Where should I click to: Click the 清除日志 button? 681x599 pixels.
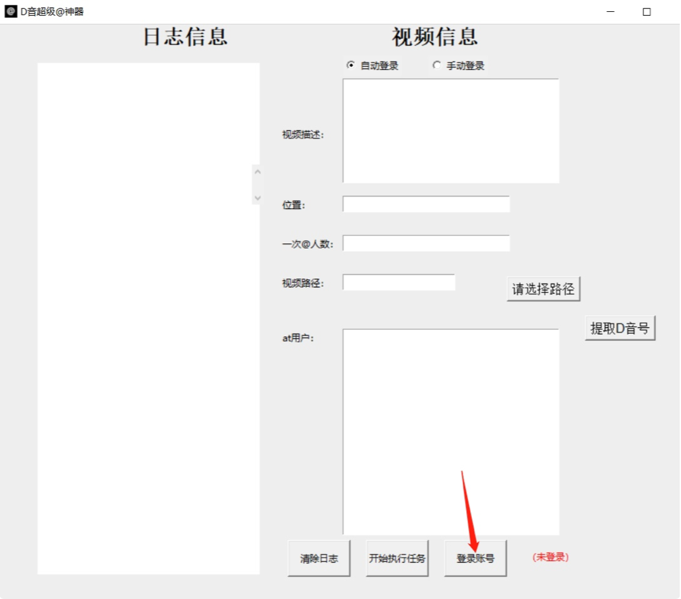[x=319, y=558]
